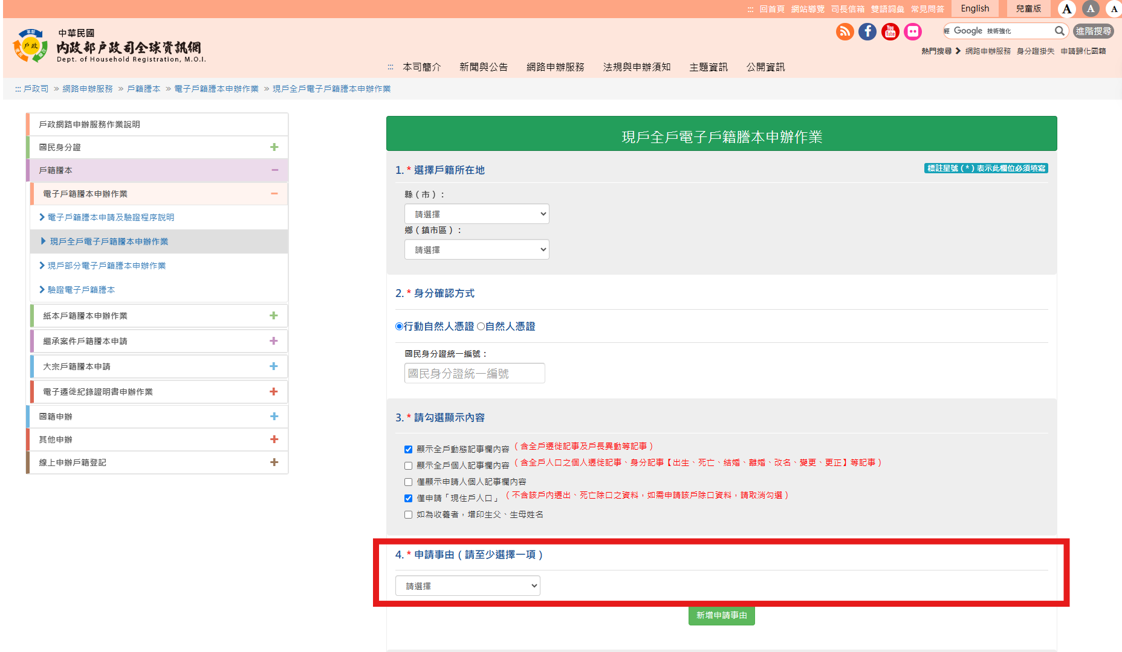Click the Flickr icon in header
The image size is (1122, 652).
coord(913,31)
